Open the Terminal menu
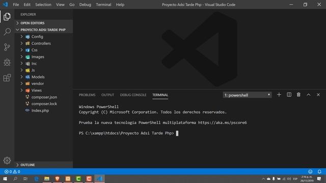326x183 pixels. coord(103,5)
